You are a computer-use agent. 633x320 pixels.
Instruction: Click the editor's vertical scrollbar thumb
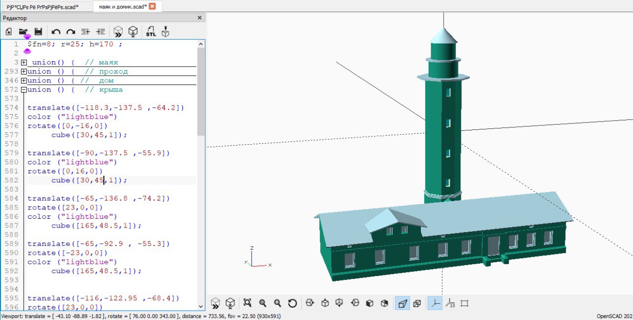pyautogui.click(x=200, y=91)
